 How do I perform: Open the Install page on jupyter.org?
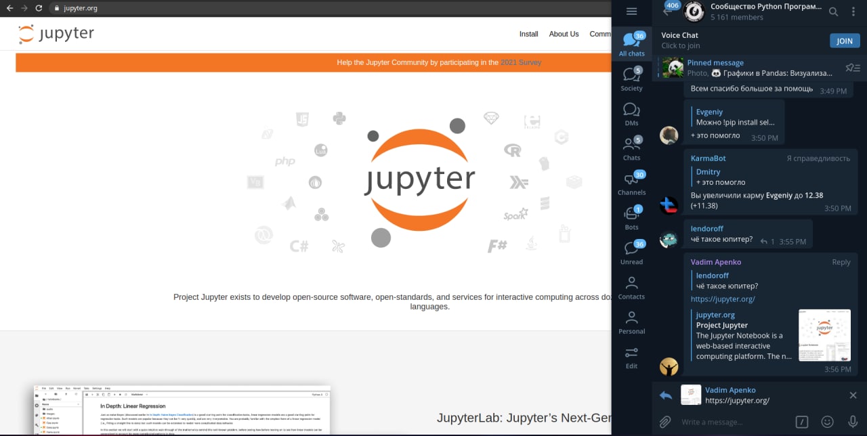pos(528,34)
